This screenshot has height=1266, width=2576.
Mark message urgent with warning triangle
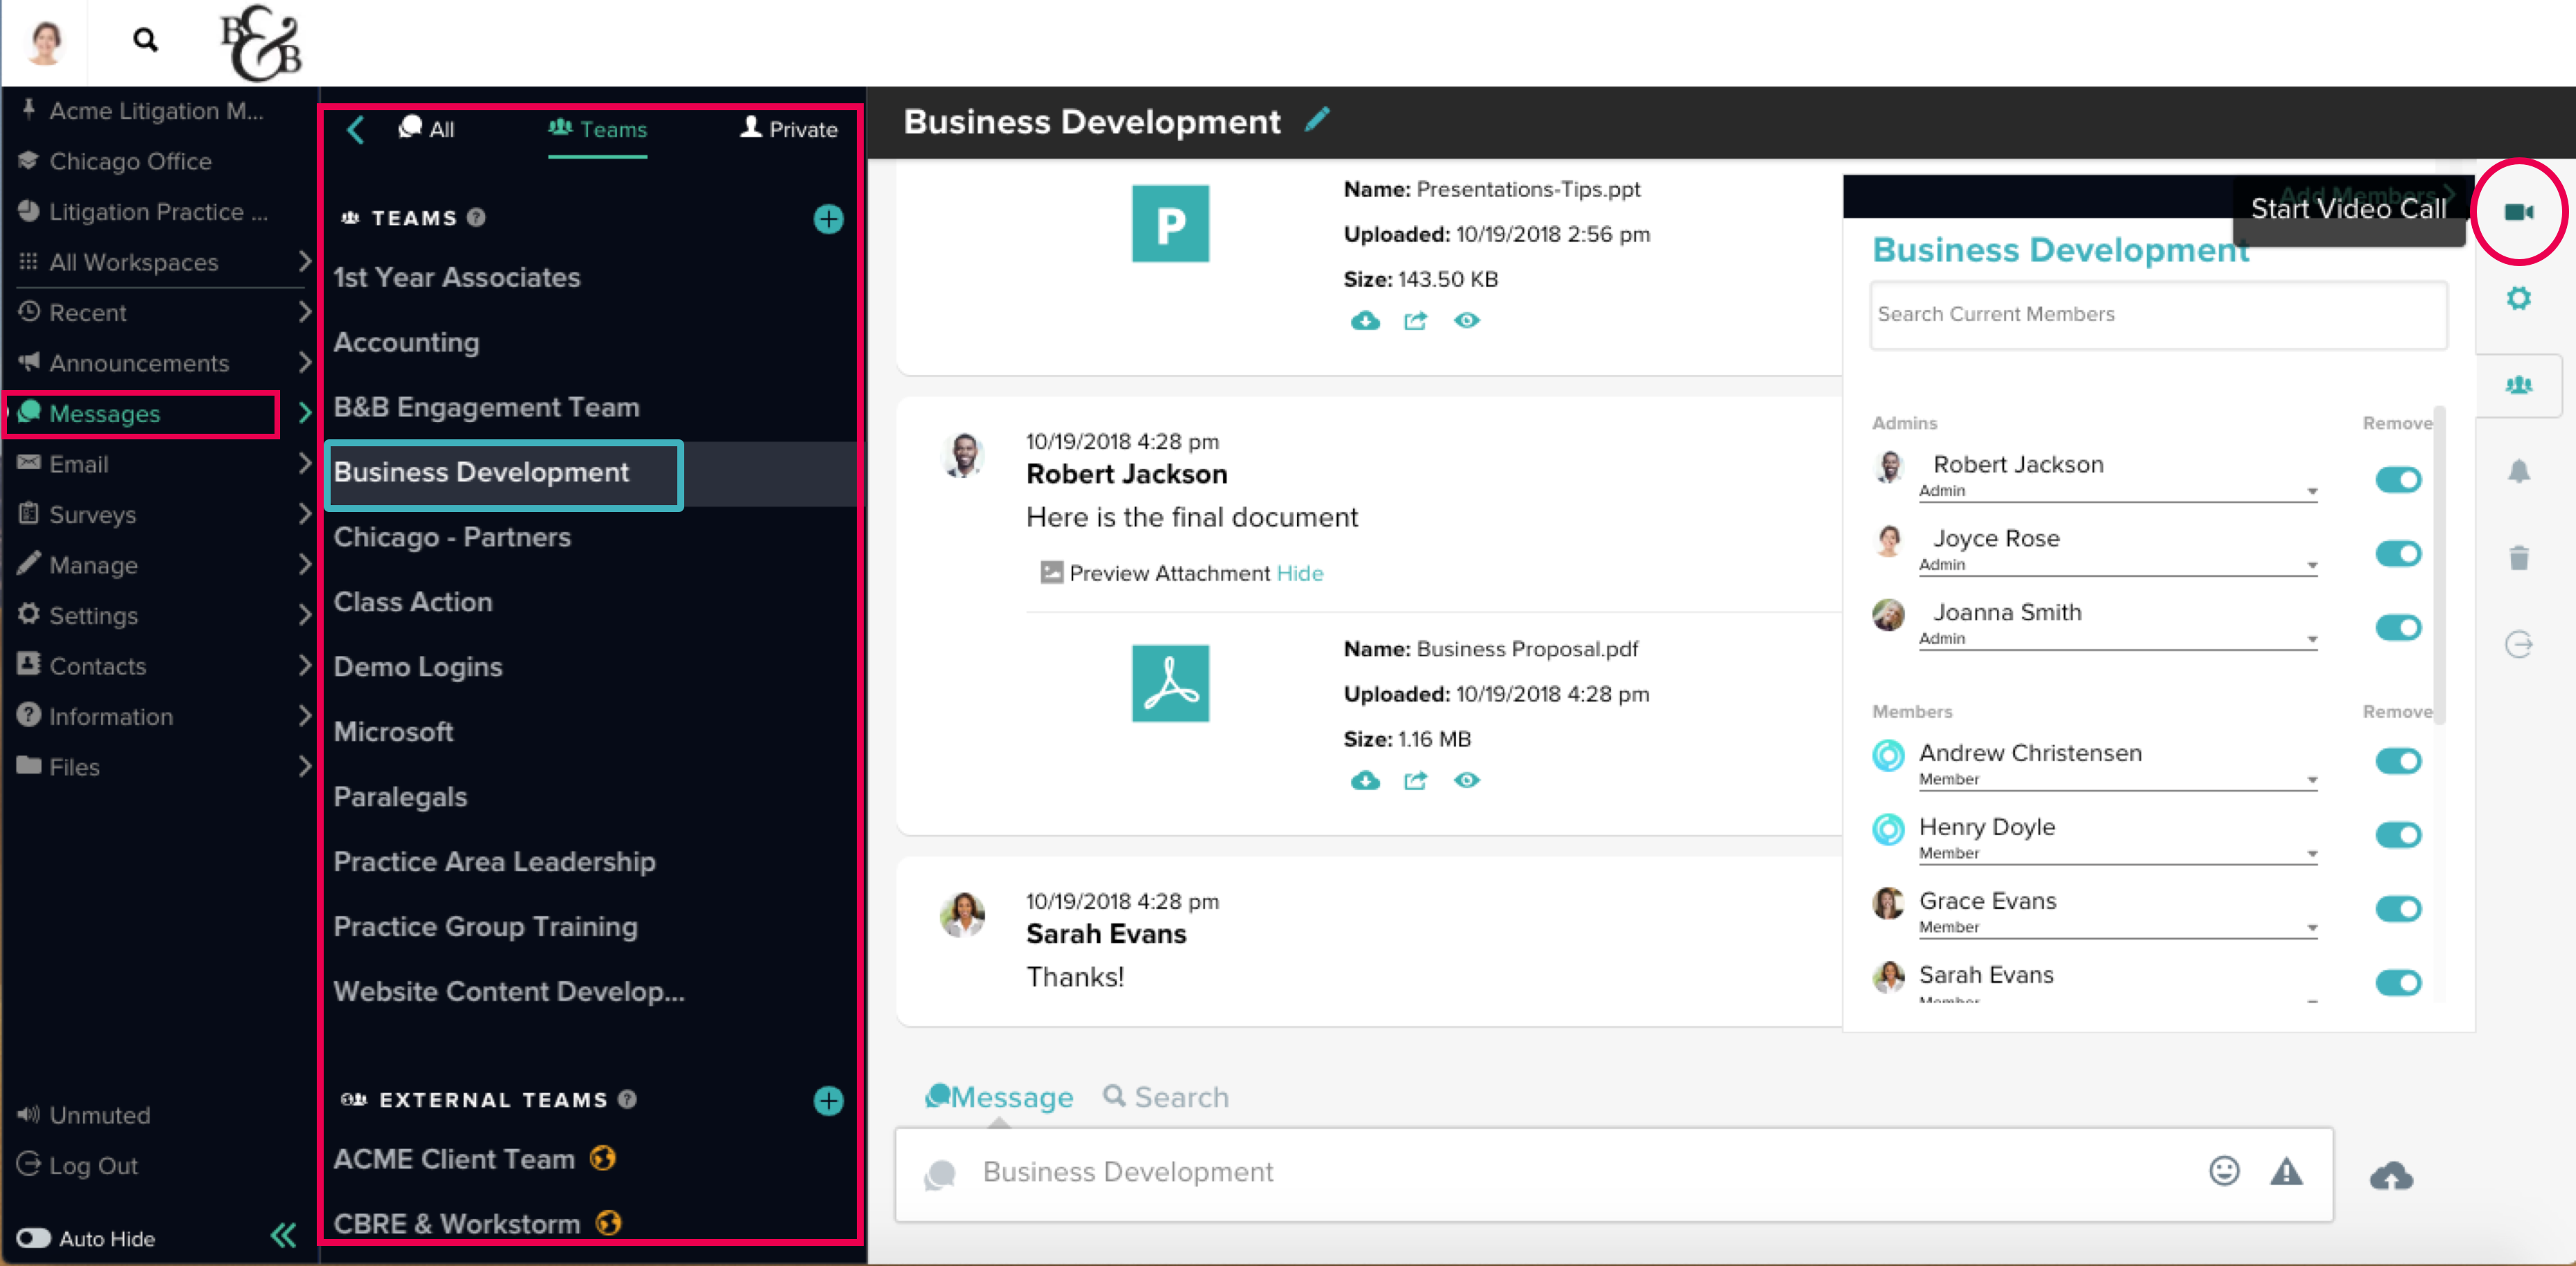coord(2286,1170)
